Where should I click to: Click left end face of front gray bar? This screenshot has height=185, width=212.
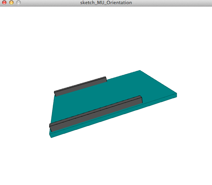coord(51,128)
